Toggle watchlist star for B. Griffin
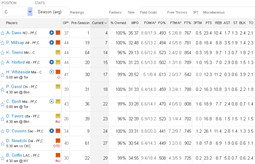 (3, 158)
